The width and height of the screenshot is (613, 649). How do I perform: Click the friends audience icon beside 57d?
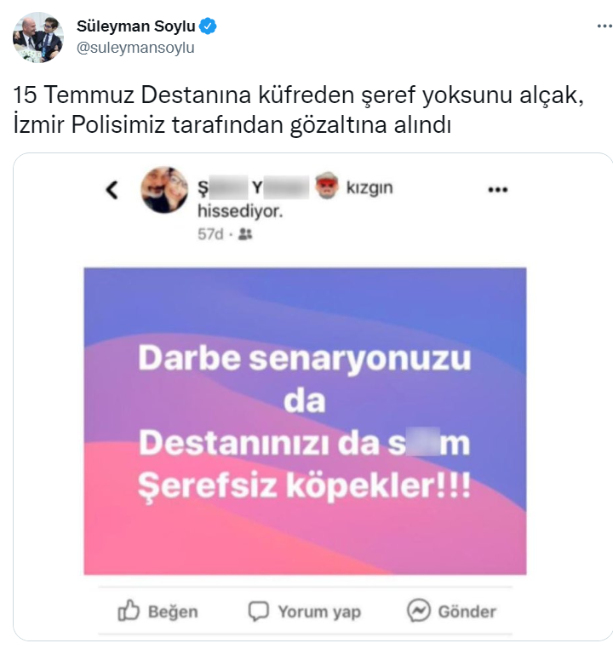coord(246,233)
